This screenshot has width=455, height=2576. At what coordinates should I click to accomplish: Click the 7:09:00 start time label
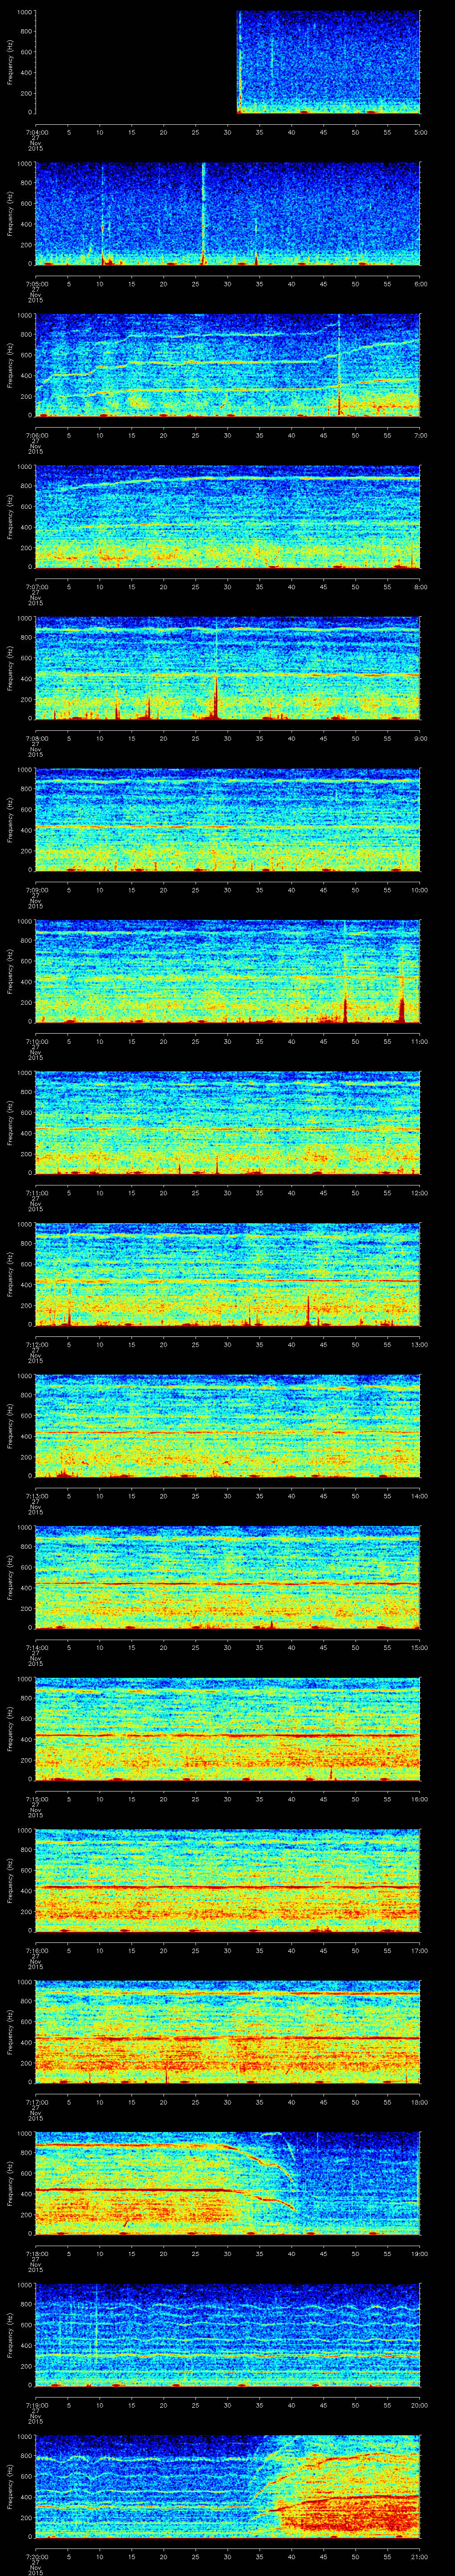pyautogui.click(x=35, y=889)
